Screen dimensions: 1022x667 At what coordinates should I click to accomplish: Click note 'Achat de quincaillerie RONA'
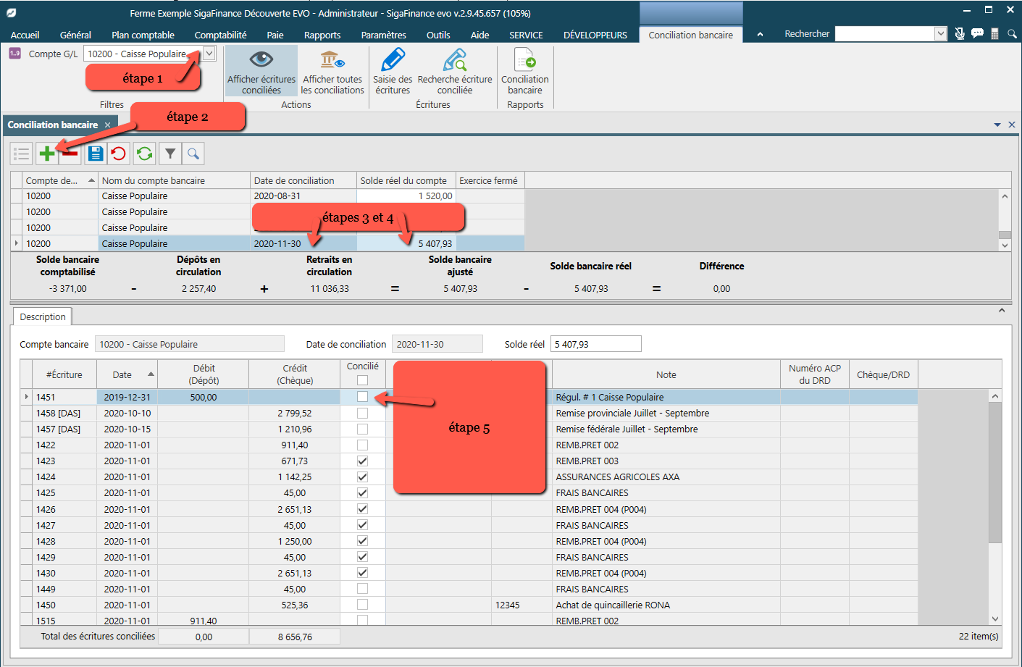tap(613, 605)
